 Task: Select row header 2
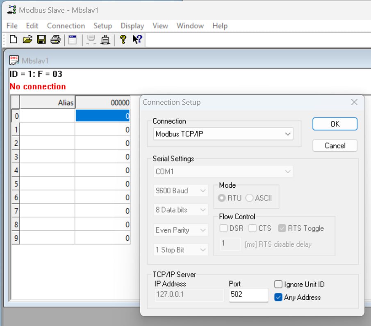(16, 143)
